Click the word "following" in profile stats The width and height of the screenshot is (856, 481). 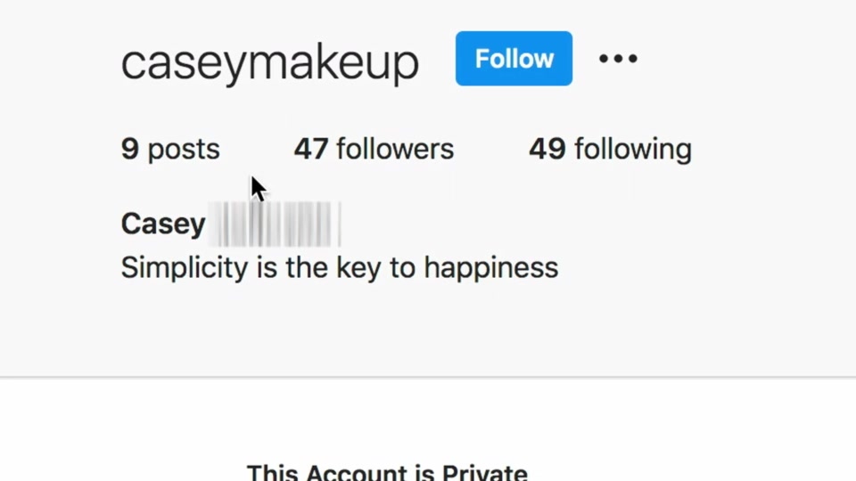coord(633,149)
